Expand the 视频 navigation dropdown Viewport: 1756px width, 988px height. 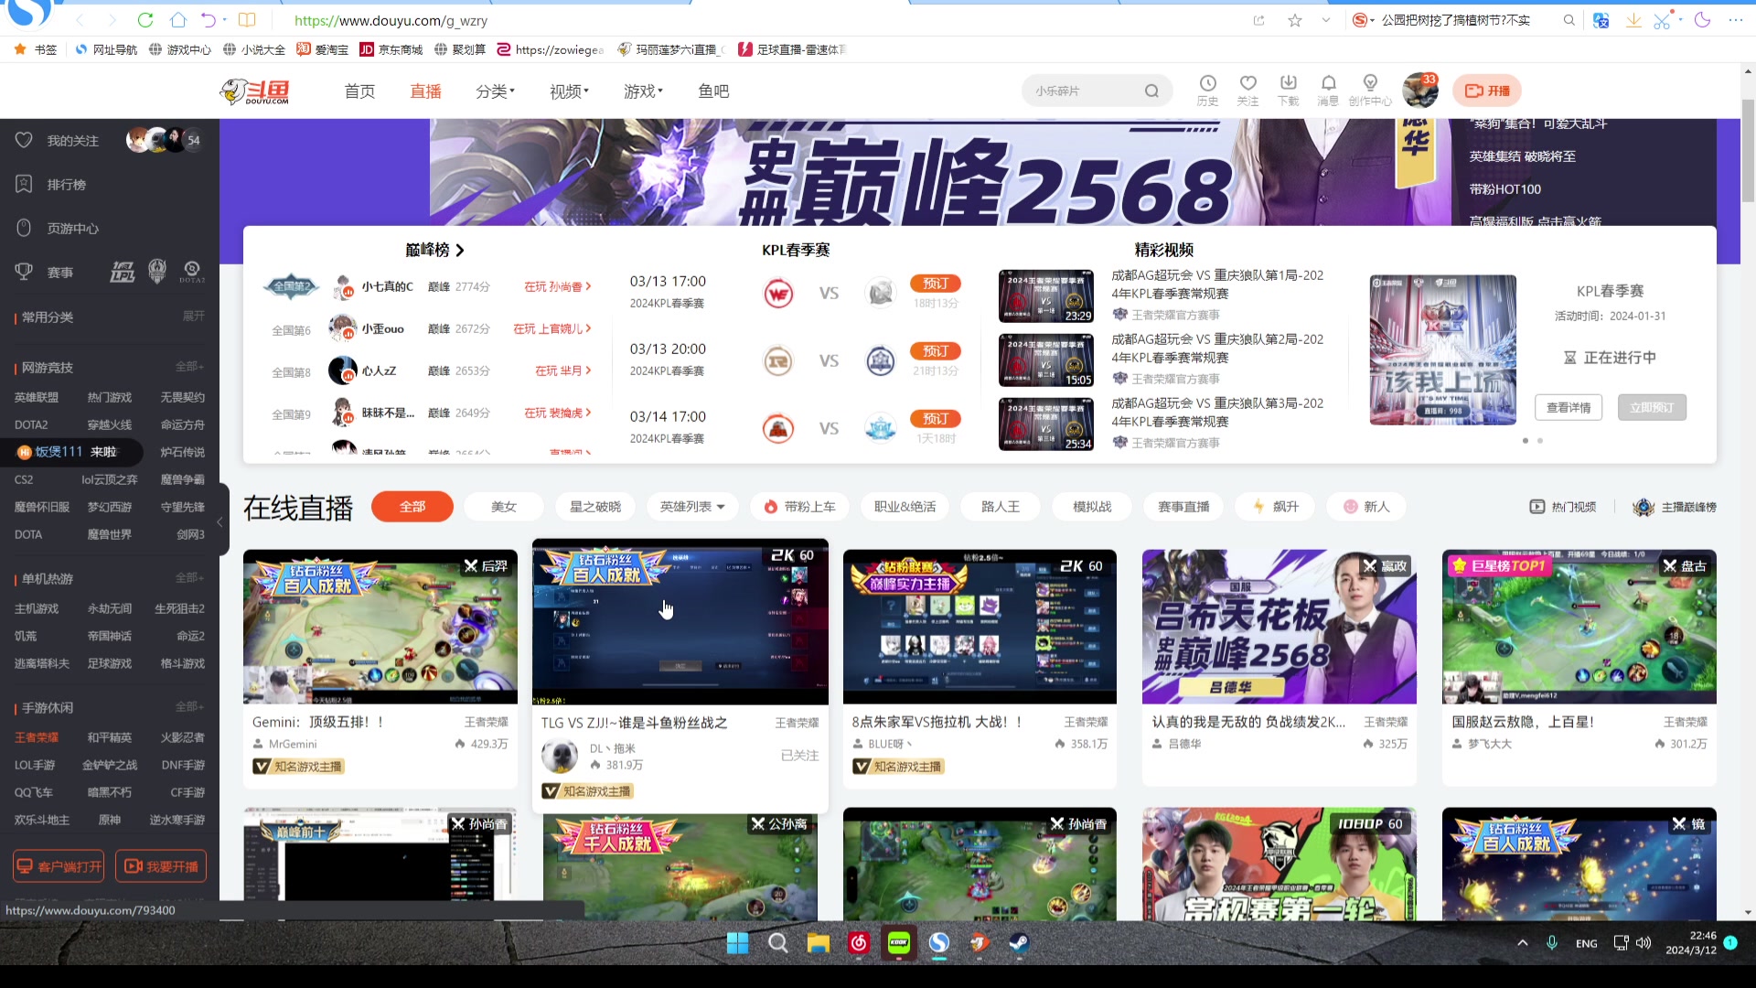click(569, 91)
